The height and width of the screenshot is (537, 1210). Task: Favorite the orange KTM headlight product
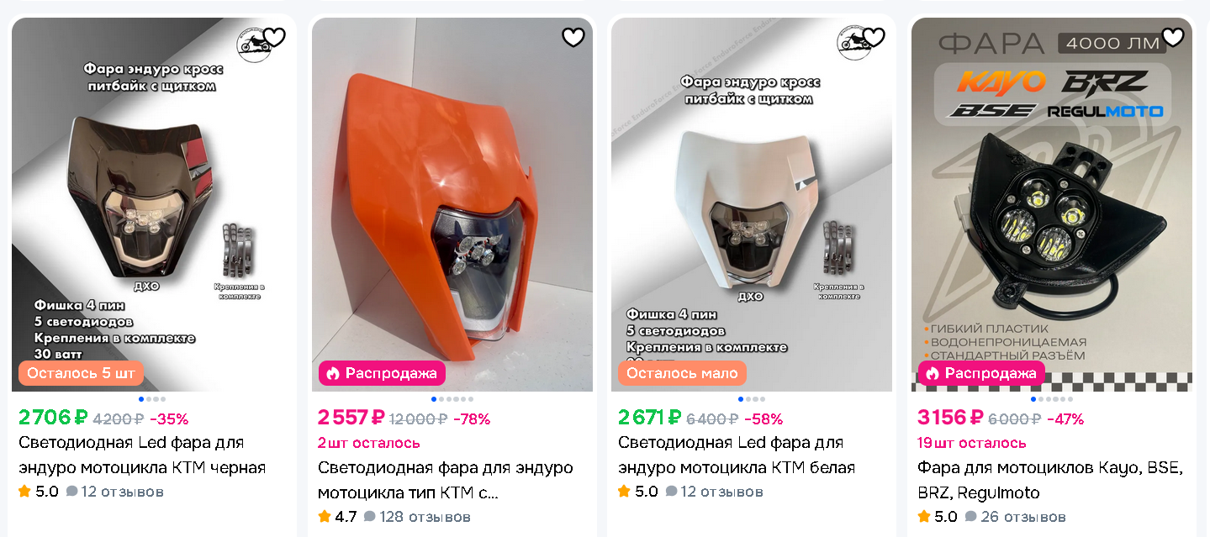573,37
